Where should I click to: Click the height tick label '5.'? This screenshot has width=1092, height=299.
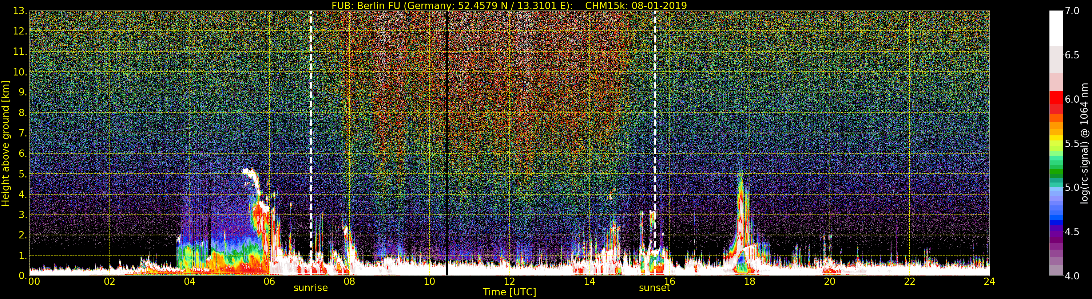[x=23, y=174]
